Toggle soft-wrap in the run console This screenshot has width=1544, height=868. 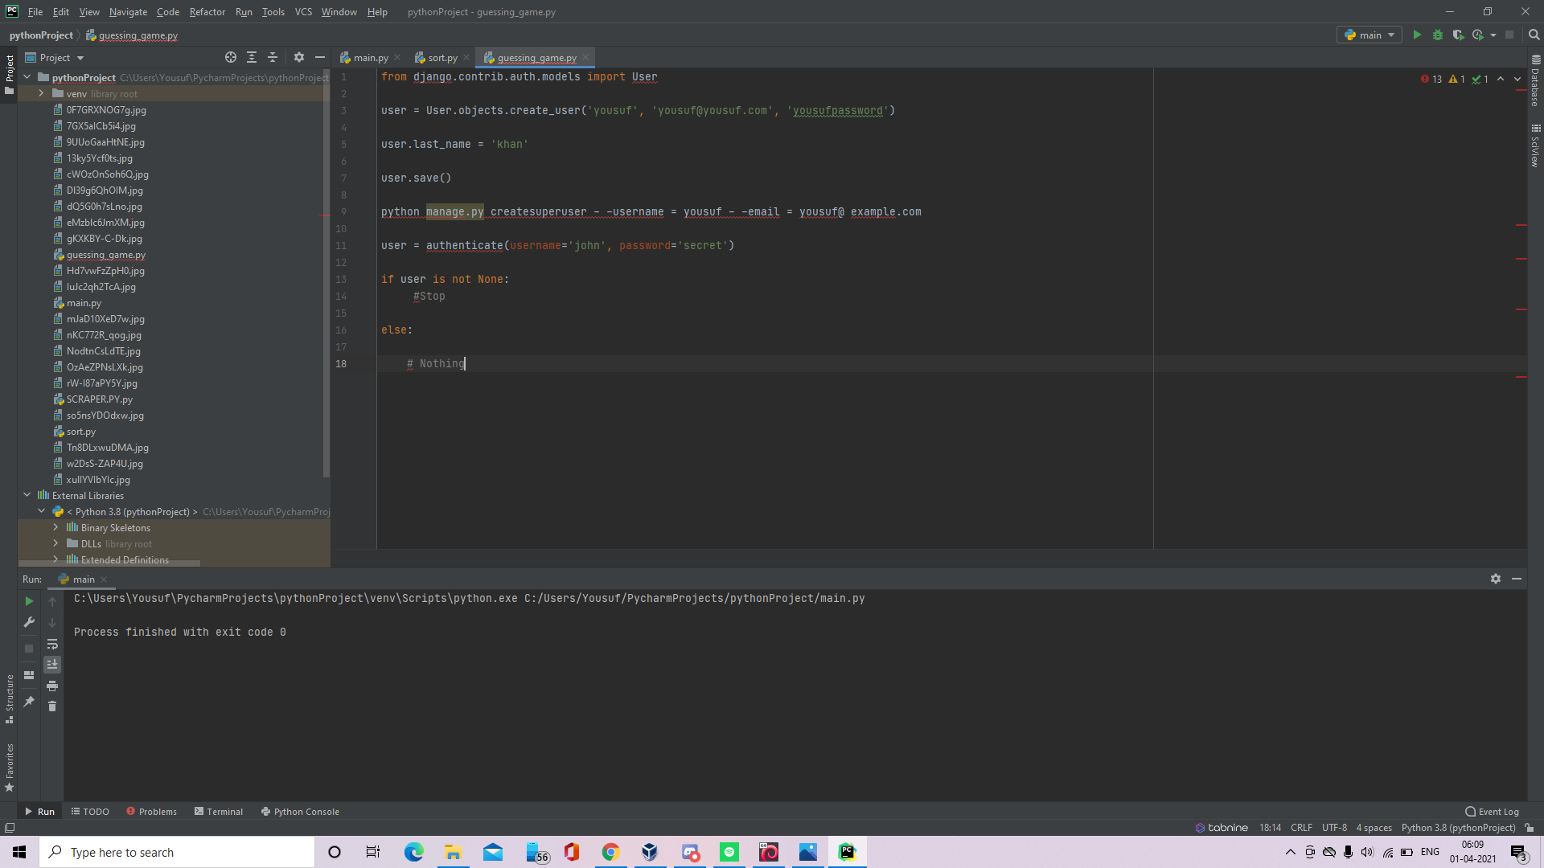tap(52, 644)
